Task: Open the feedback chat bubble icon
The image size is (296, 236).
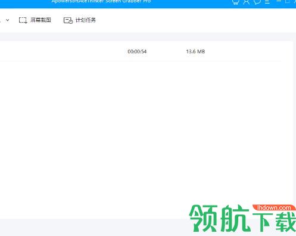Action: (x=257, y=2)
